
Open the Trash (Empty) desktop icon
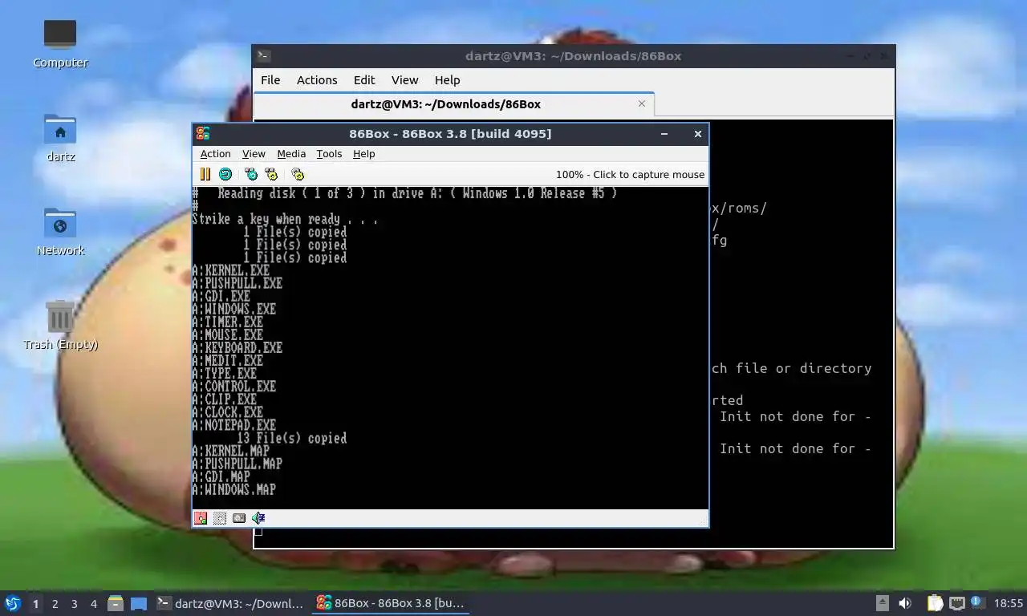(60, 325)
